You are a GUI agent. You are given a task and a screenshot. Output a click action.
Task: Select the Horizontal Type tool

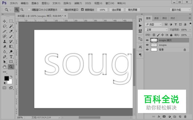(11, 57)
